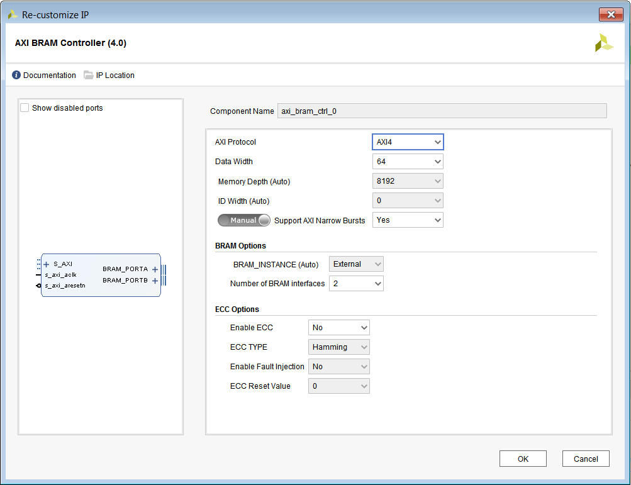Image resolution: width=631 pixels, height=485 pixels.
Task: Expand the S_AXI interface plus icon
Action: click(47, 264)
